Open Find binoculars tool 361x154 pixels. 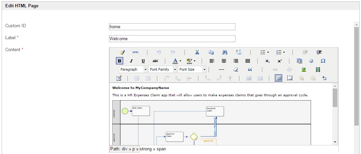pyautogui.click(x=225, y=52)
